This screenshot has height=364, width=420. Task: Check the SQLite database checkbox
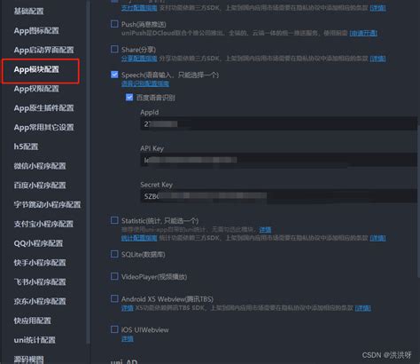point(114,254)
